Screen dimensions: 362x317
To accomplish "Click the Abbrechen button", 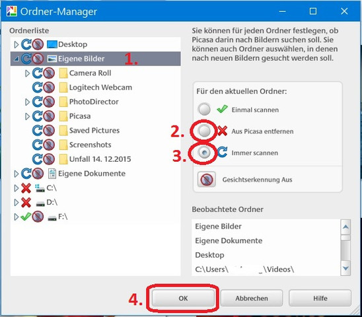I will point(252,298).
